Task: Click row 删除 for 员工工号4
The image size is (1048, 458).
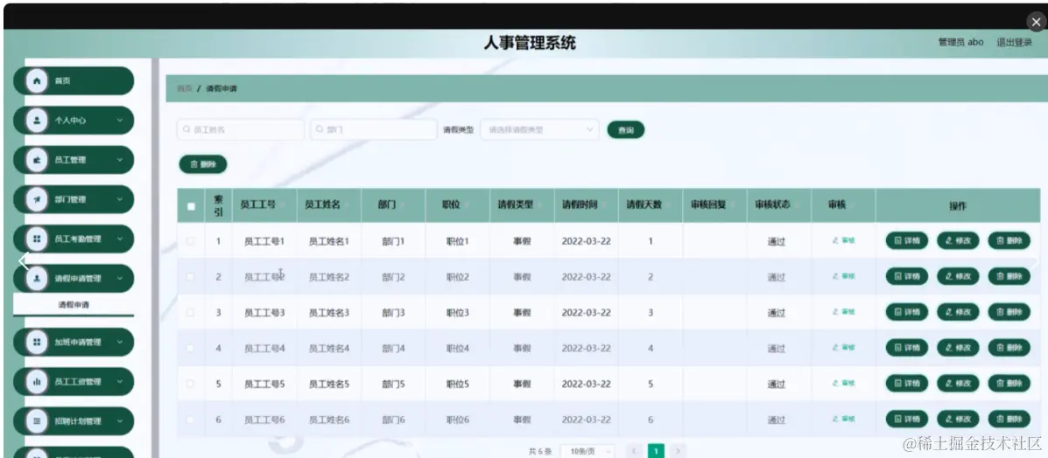Action: (x=1009, y=347)
